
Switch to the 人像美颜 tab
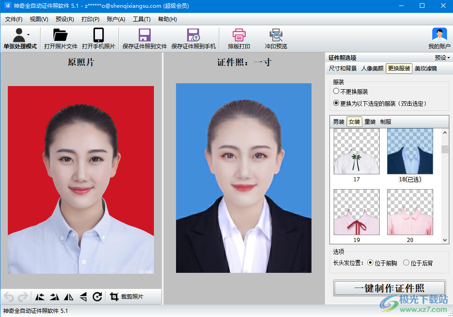tap(372, 69)
